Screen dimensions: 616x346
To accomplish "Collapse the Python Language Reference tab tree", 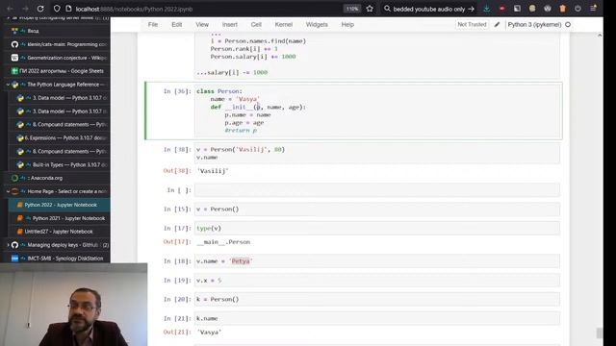I will point(8,85).
